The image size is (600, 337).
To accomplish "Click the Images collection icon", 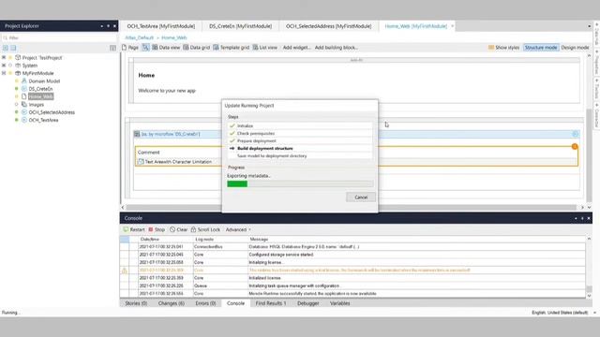I will coord(24,104).
